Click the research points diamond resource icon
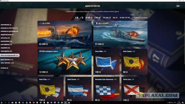 (92, 18)
